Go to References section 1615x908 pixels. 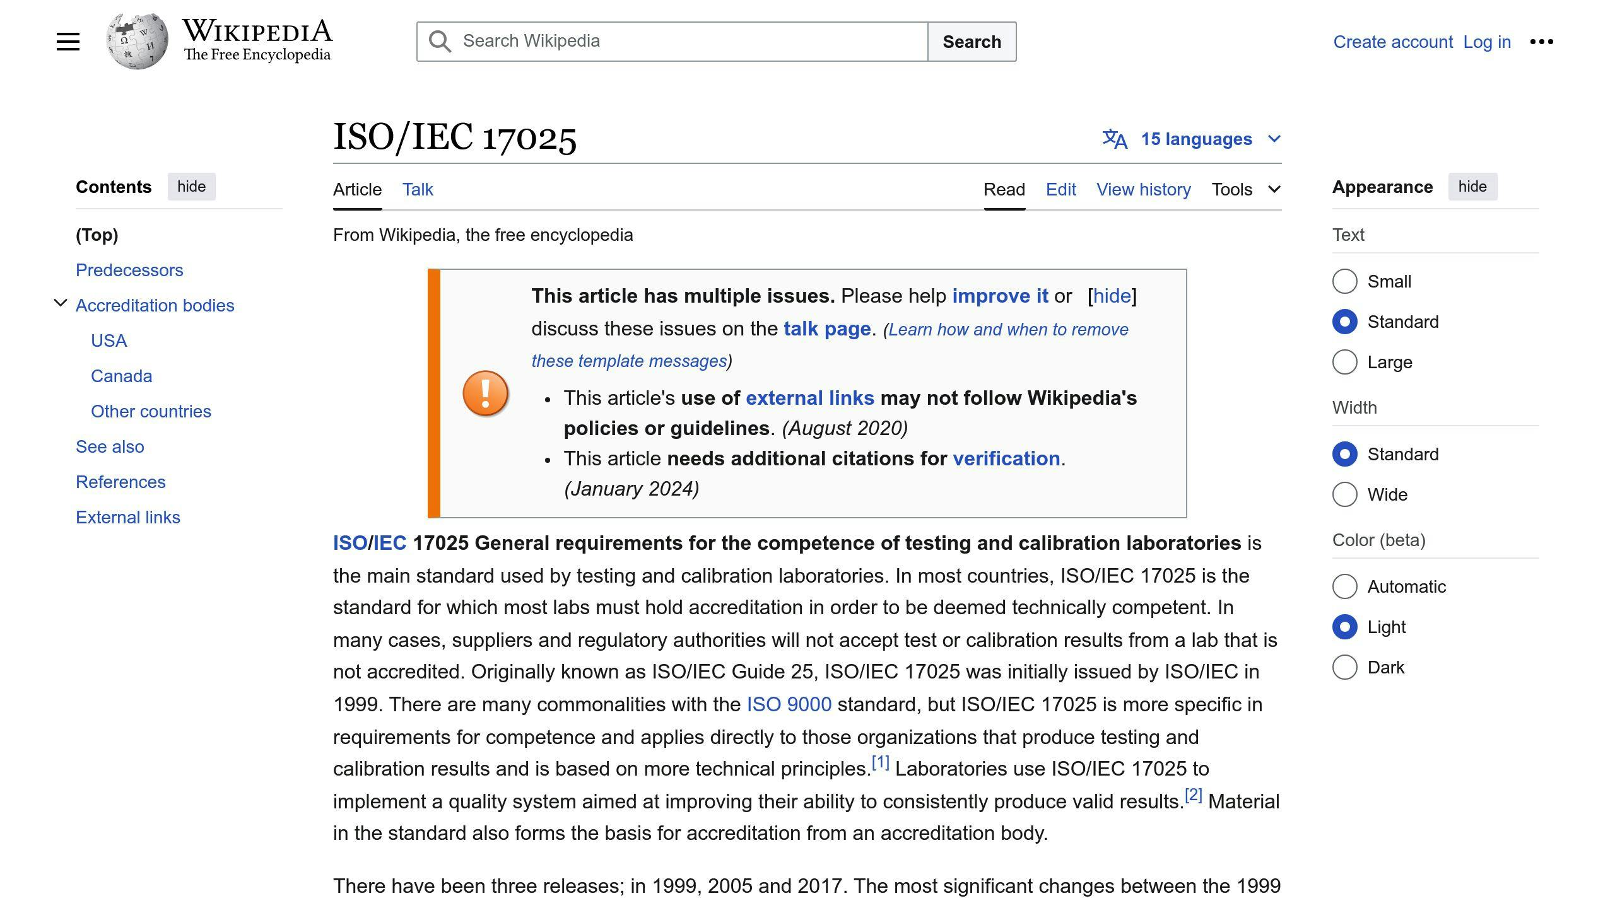[x=120, y=482]
